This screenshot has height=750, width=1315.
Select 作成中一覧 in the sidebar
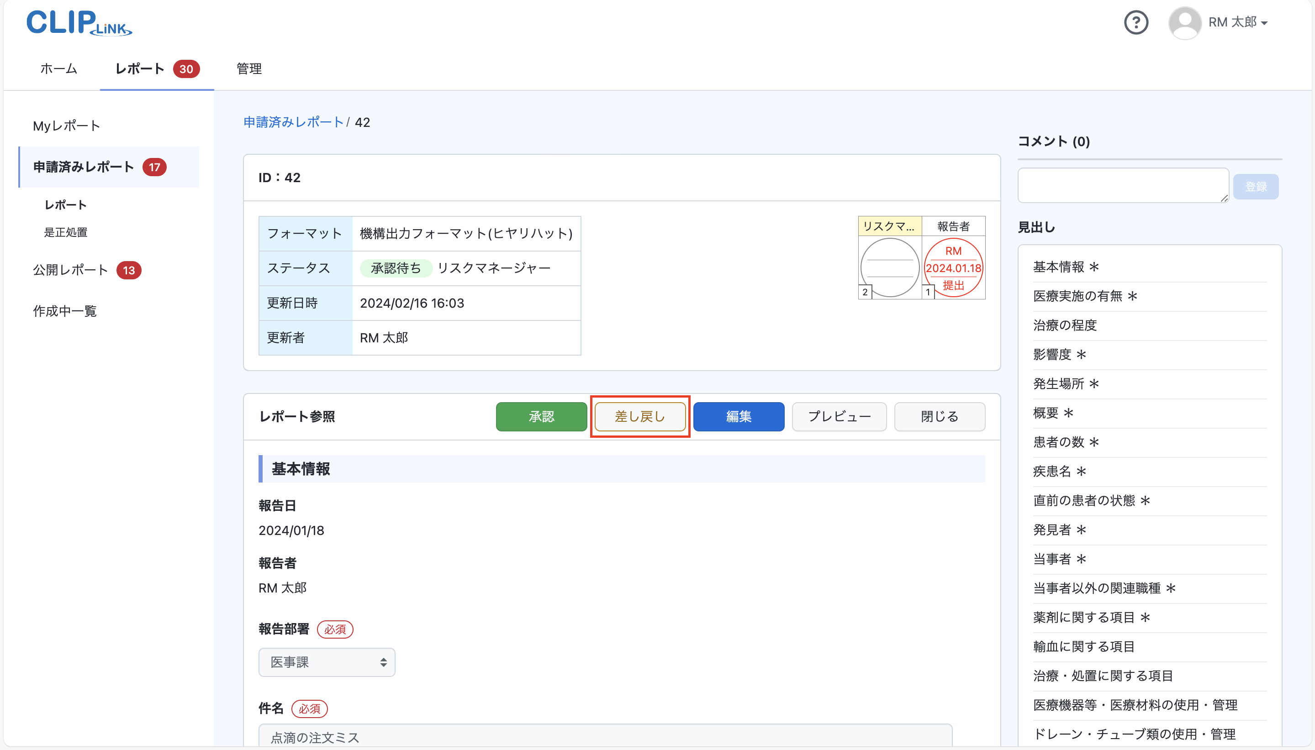pos(65,311)
